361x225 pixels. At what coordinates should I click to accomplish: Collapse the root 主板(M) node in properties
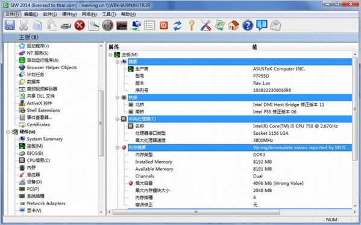point(110,55)
